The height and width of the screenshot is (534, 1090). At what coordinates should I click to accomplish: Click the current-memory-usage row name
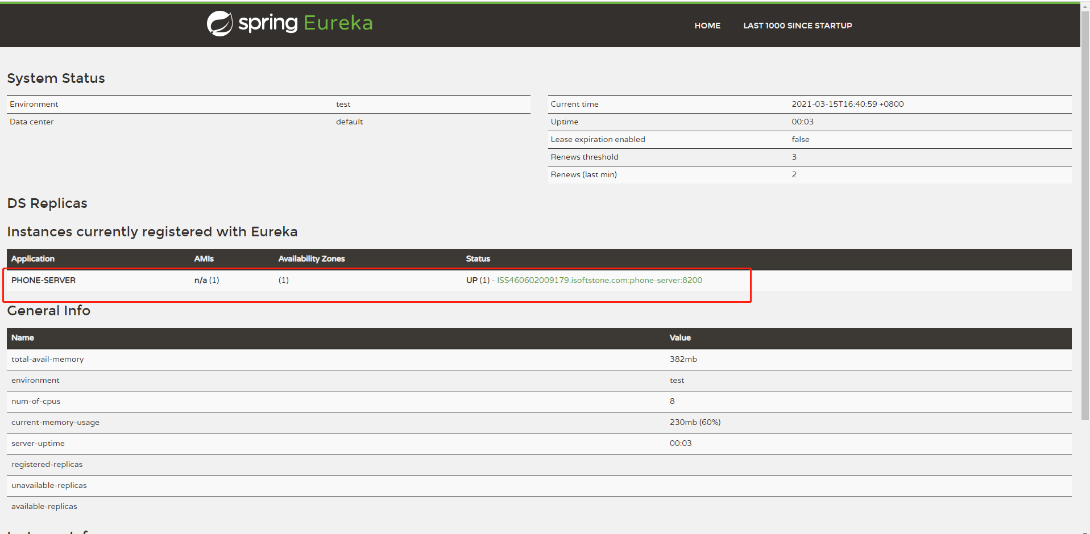pyautogui.click(x=55, y=422)
